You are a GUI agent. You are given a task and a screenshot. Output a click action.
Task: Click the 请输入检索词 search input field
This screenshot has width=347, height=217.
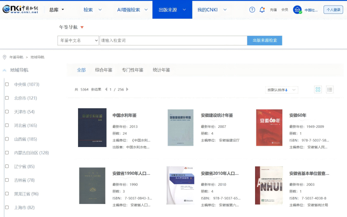pos(173,40)
